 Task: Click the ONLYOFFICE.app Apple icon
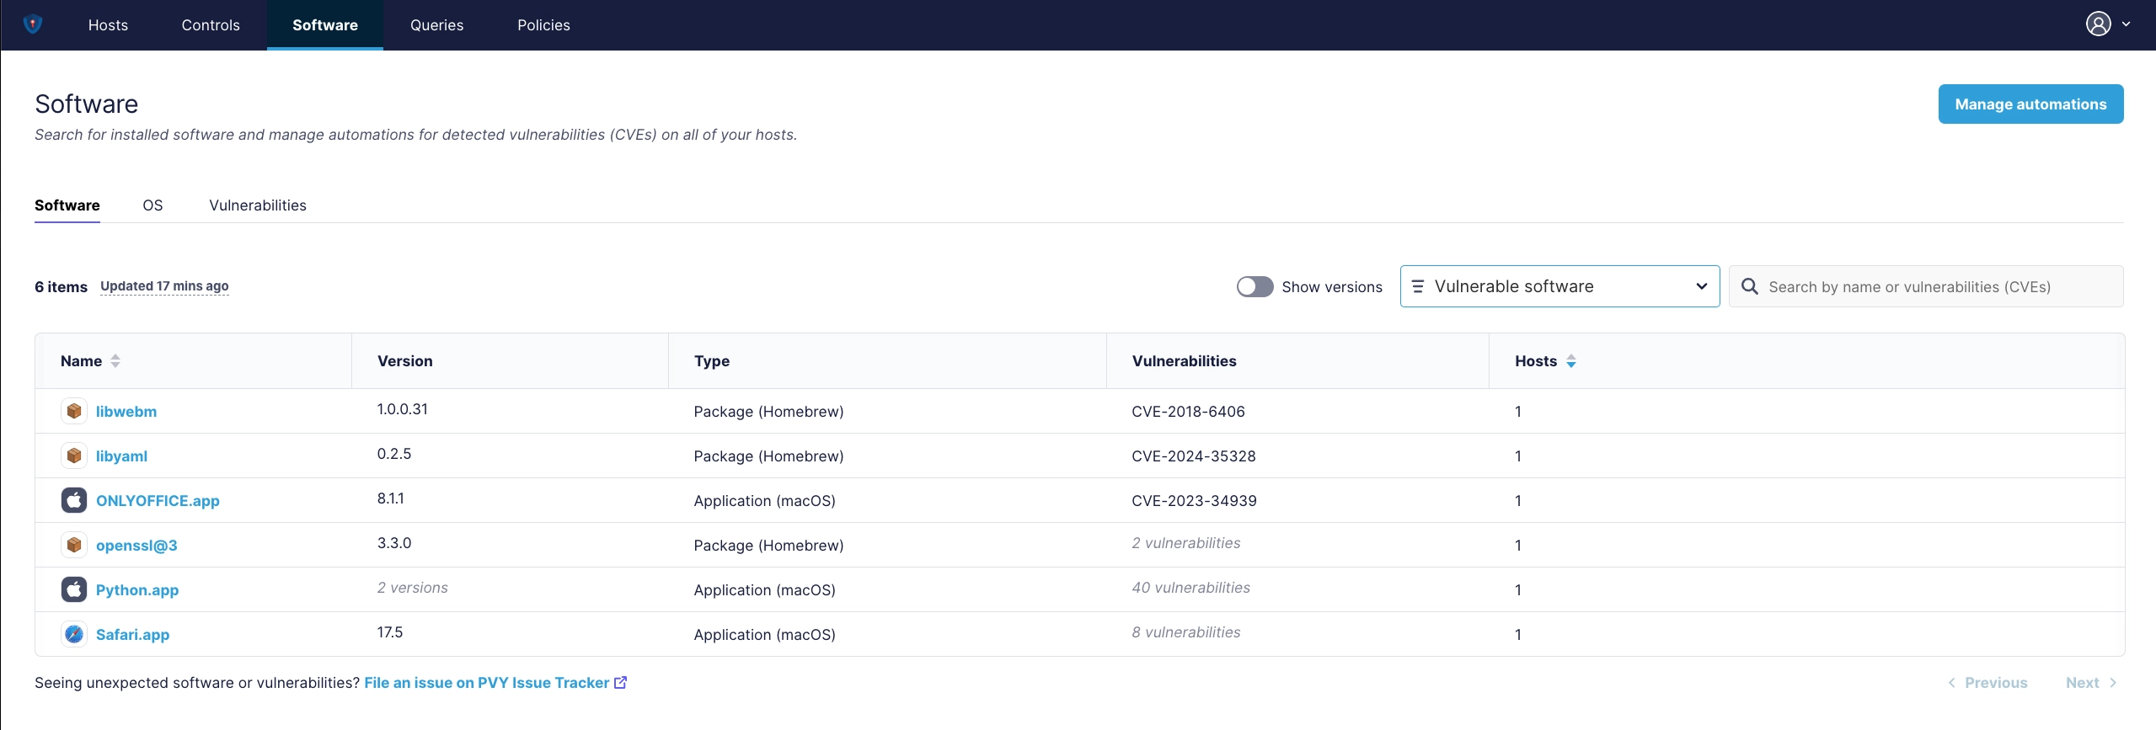(x=74, y=500)
